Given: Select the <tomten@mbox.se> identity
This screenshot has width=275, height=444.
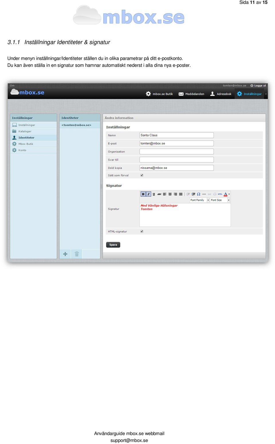Looking at the screenshot, I should (x=80, y=125).
